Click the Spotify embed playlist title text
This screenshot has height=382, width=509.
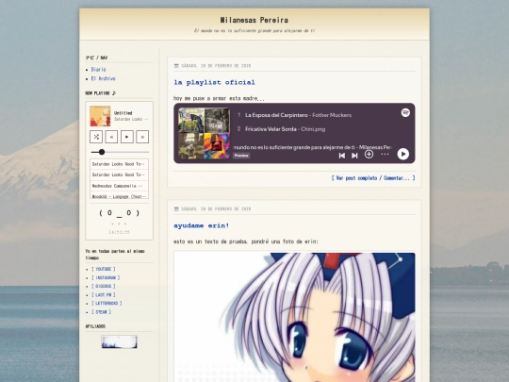[x=313, y=147]
